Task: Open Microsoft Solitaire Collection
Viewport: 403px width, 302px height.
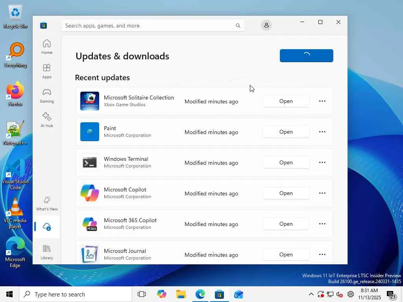Action: (286, 101)
